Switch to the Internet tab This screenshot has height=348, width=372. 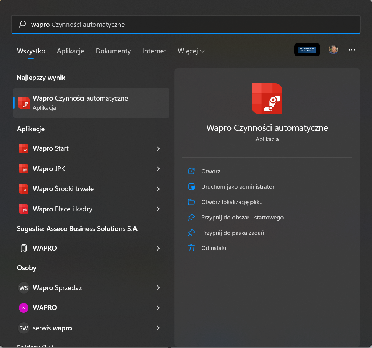[154, 51]
